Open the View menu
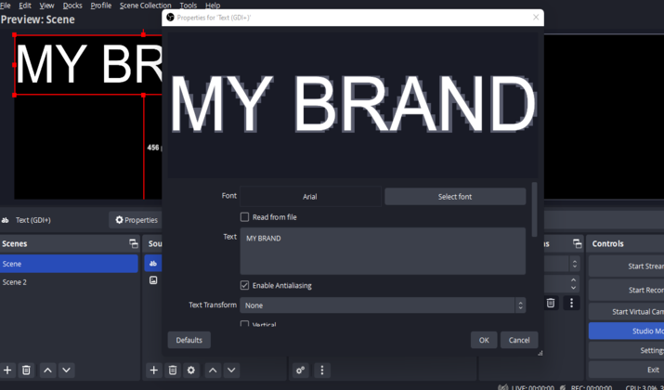Image resolution: width=664 pixels, height=390 pixels. (46, 6)
